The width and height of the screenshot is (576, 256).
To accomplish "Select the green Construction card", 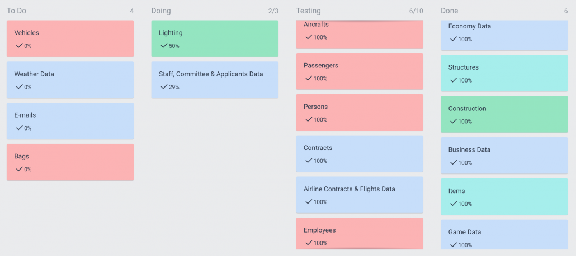I will [x=504, y=114].
